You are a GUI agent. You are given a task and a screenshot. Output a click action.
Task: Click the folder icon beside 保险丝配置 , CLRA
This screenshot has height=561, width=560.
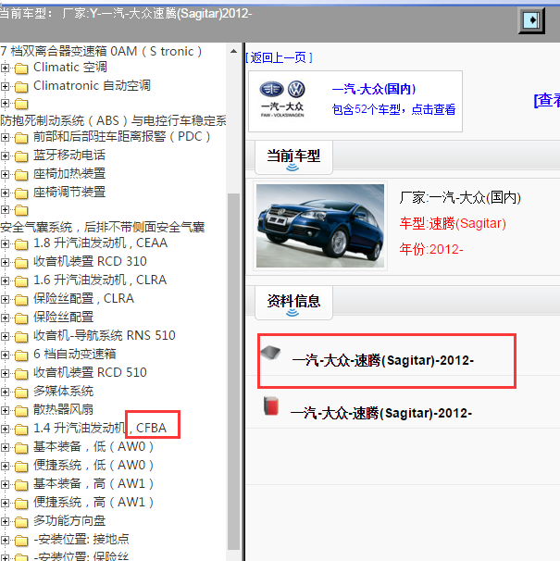point(21,299)
